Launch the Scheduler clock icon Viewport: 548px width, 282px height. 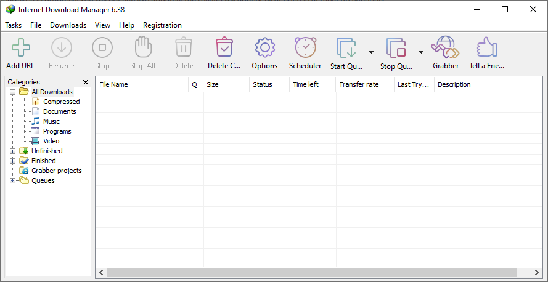tap(305, 47)
